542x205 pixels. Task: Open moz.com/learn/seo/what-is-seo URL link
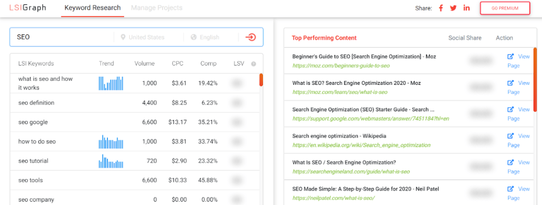click(x=340, y=92)
